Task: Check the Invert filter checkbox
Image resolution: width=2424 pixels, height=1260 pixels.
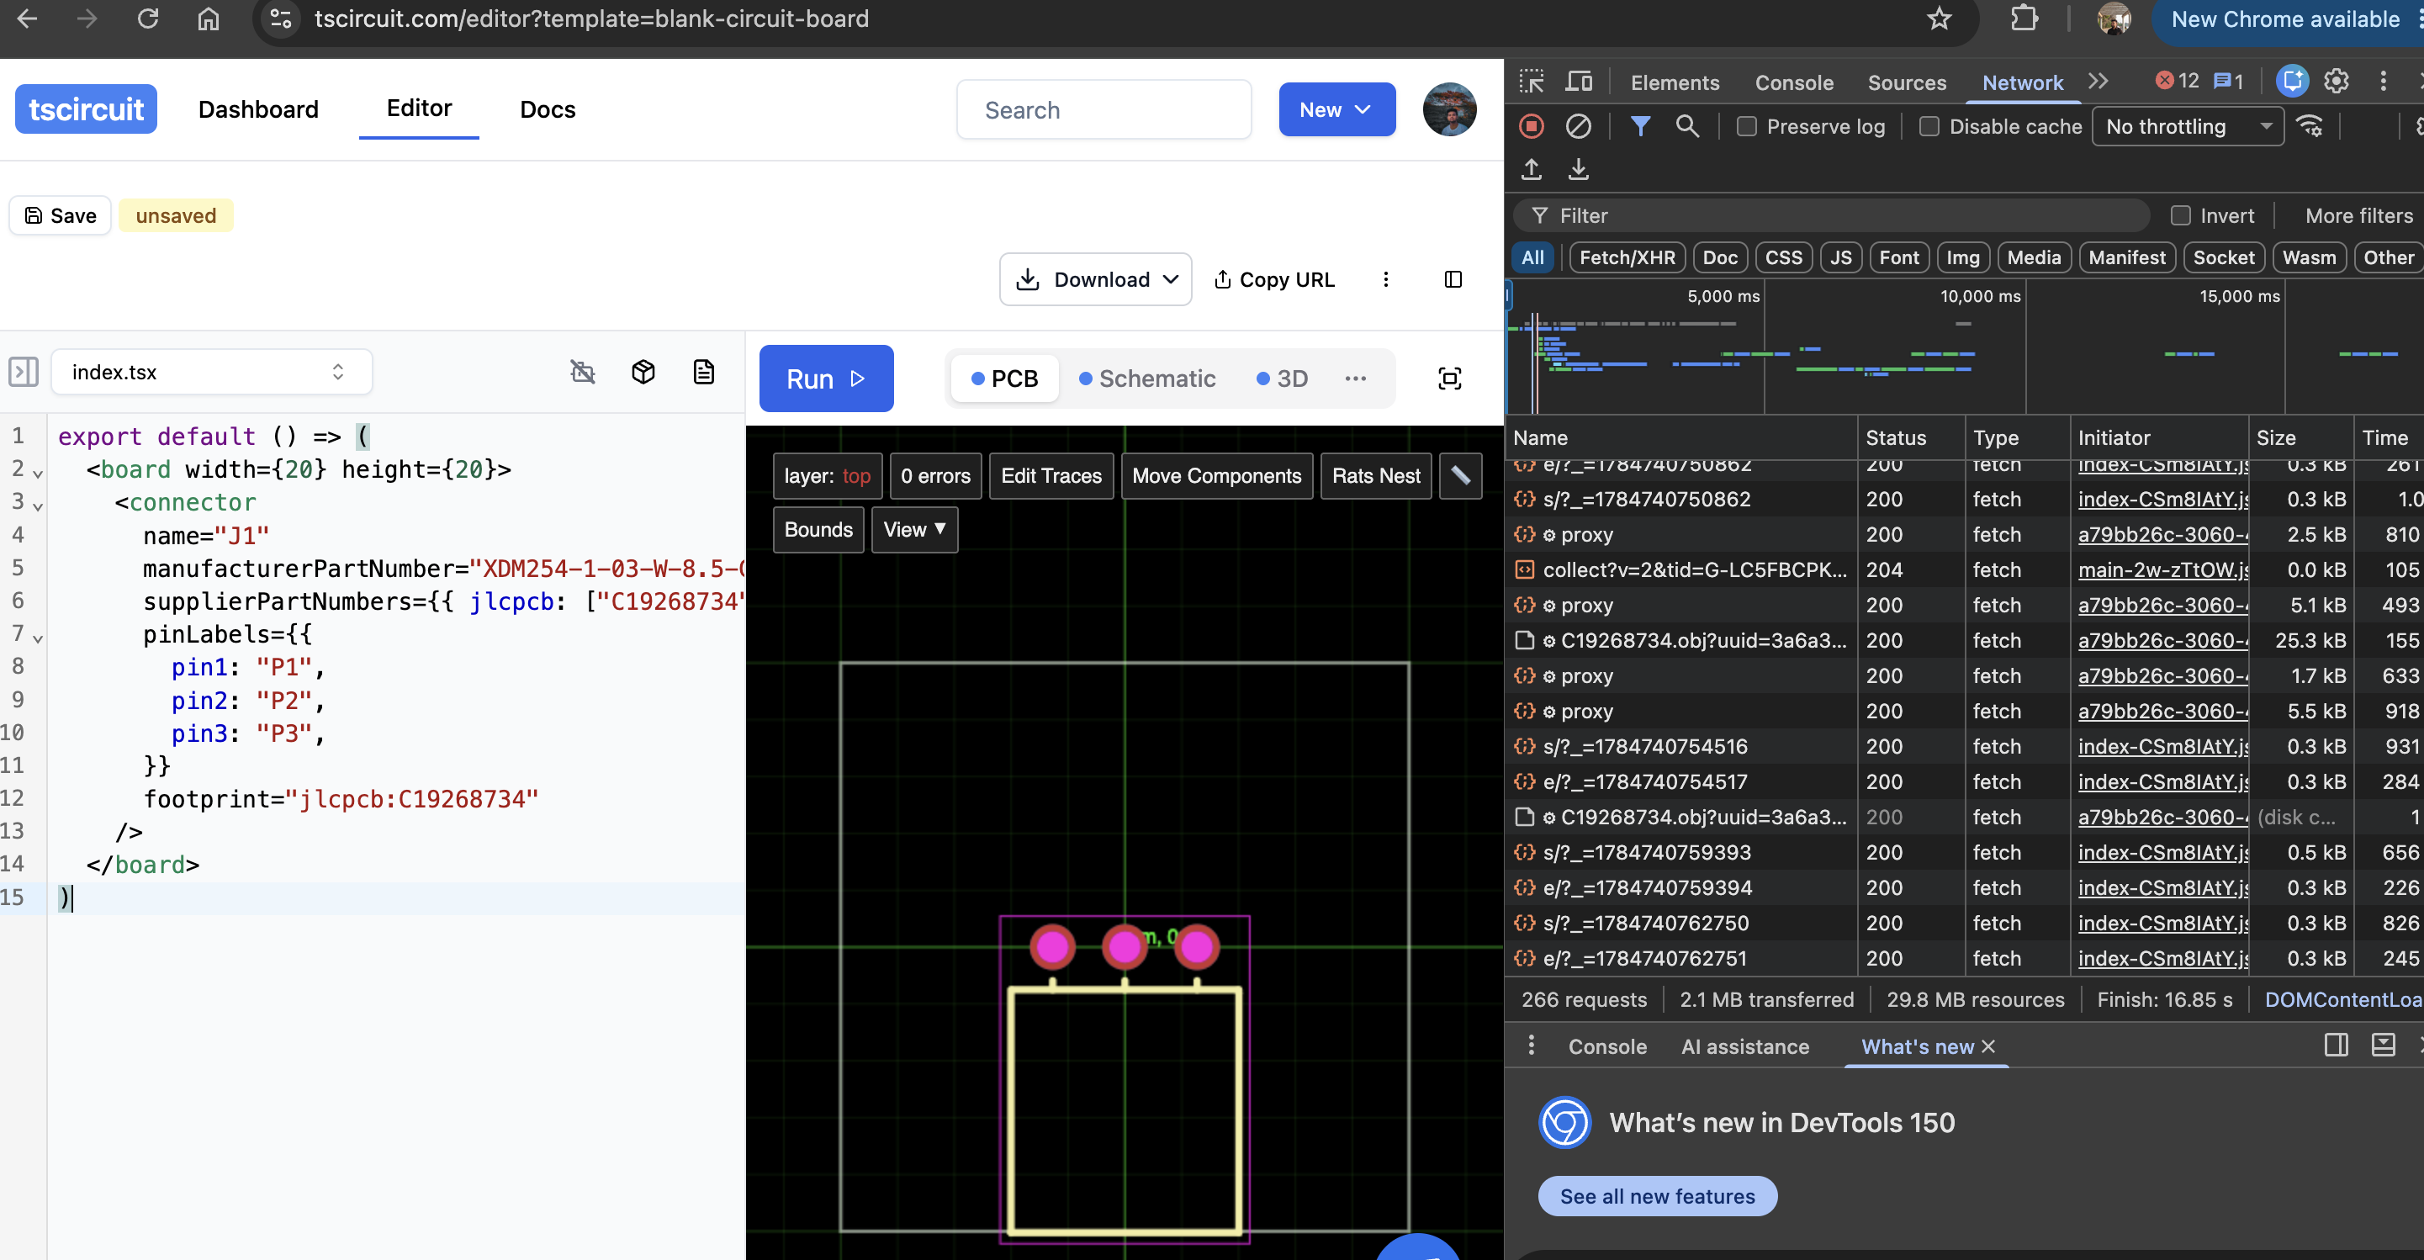Action: (2180, 215)
